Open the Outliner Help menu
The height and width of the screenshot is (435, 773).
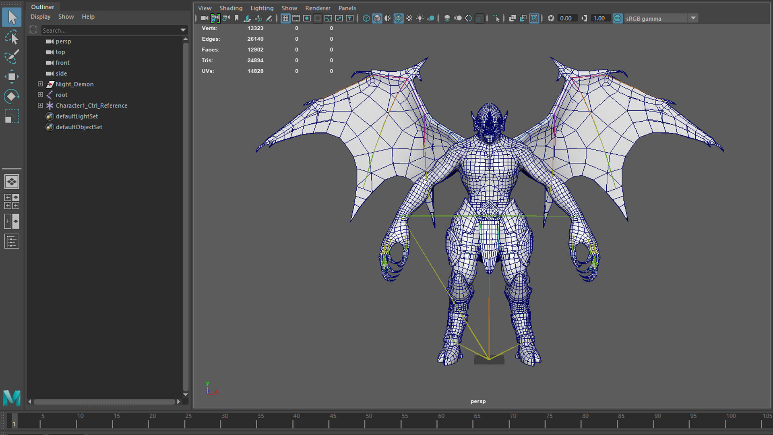[x=88, y=17]
